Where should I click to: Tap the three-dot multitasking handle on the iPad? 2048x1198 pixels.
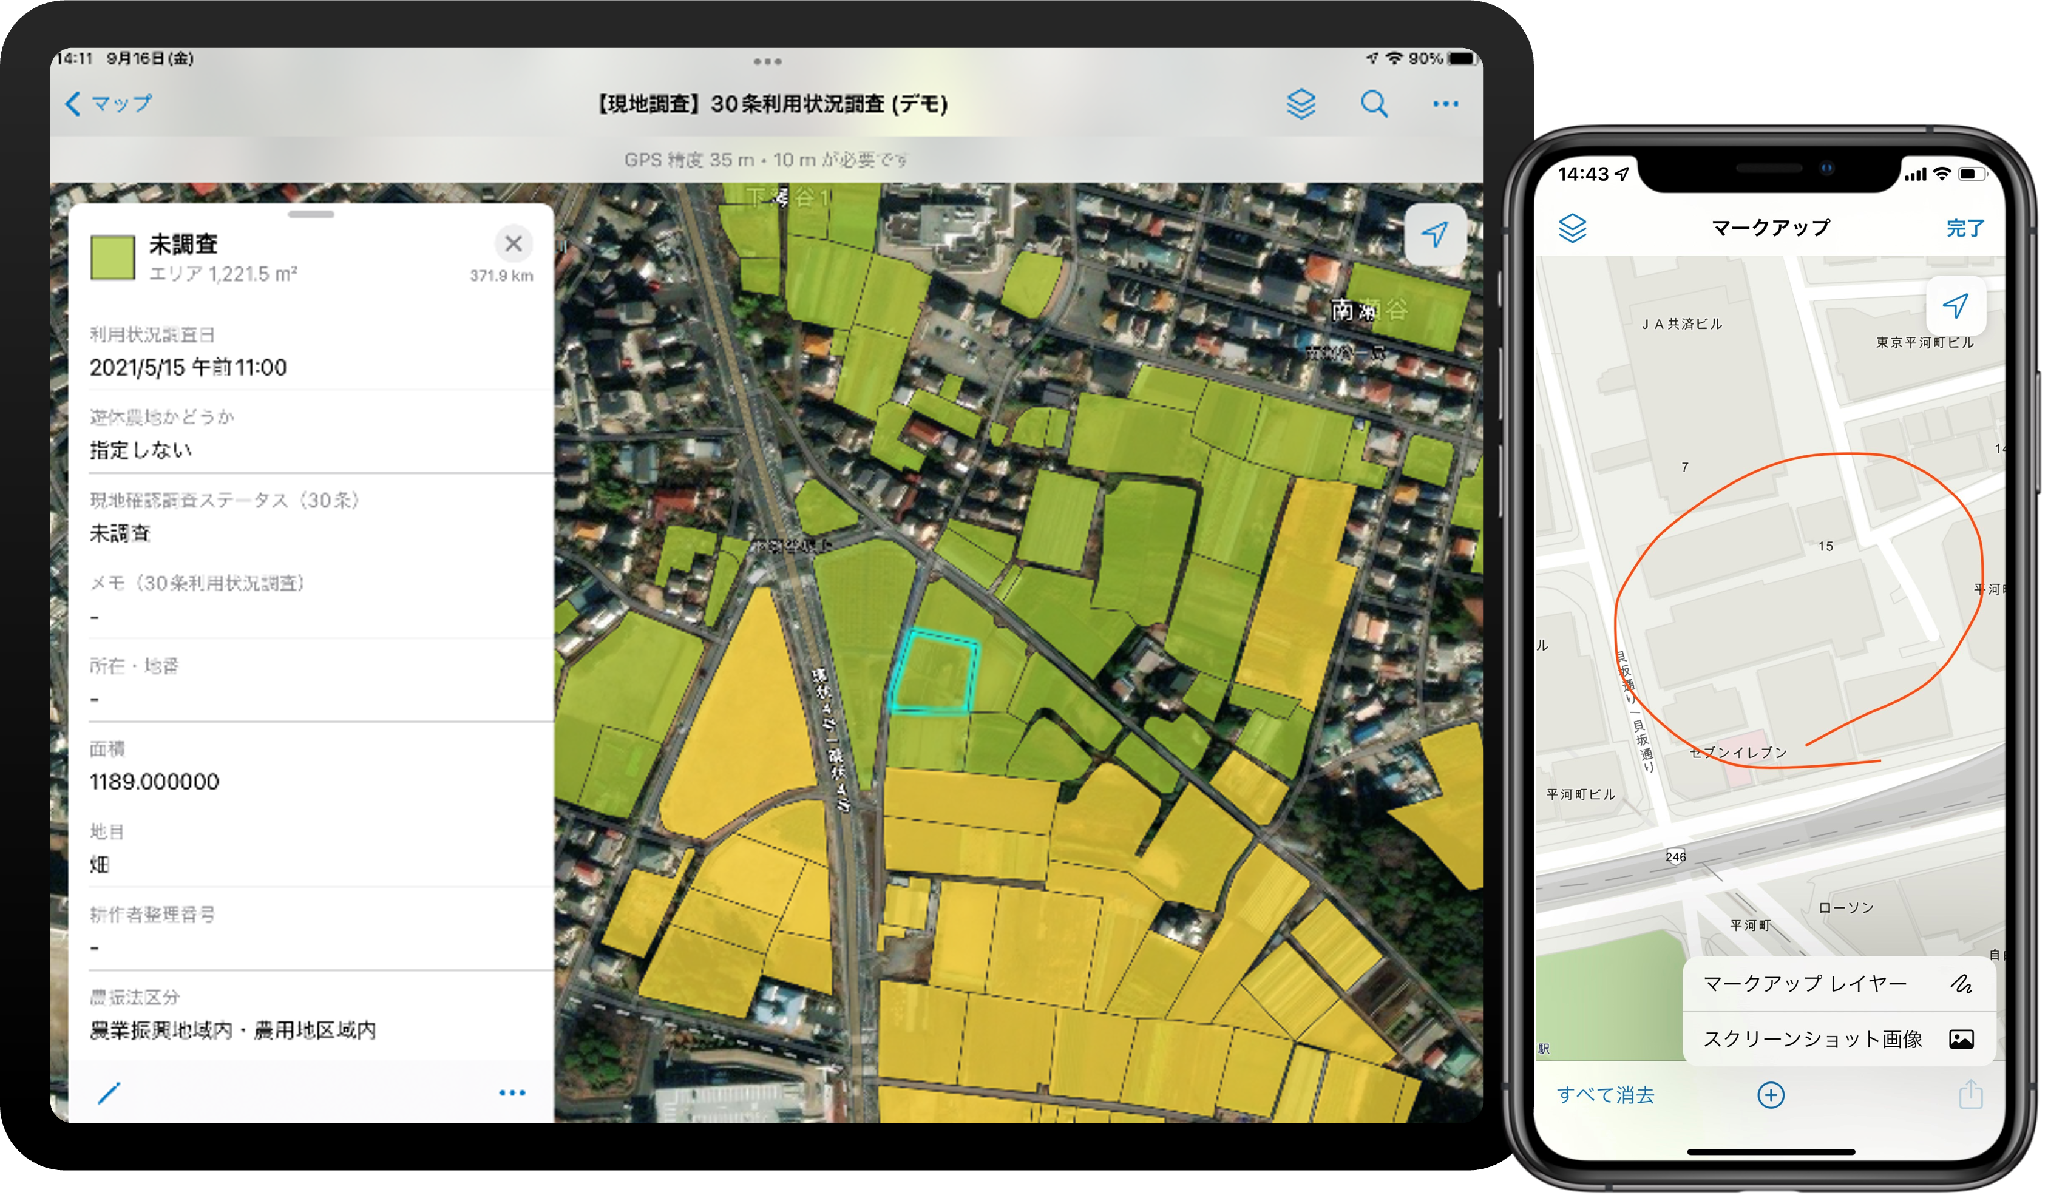[x=767, y=62]
